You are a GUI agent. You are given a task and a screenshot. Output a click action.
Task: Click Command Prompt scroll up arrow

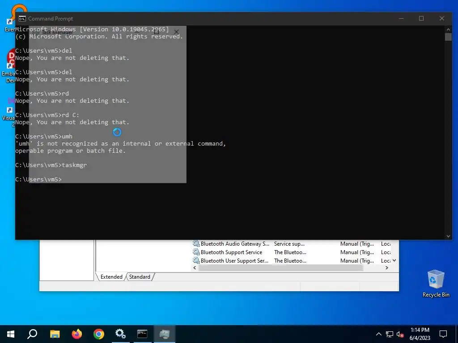click(448, 29)
